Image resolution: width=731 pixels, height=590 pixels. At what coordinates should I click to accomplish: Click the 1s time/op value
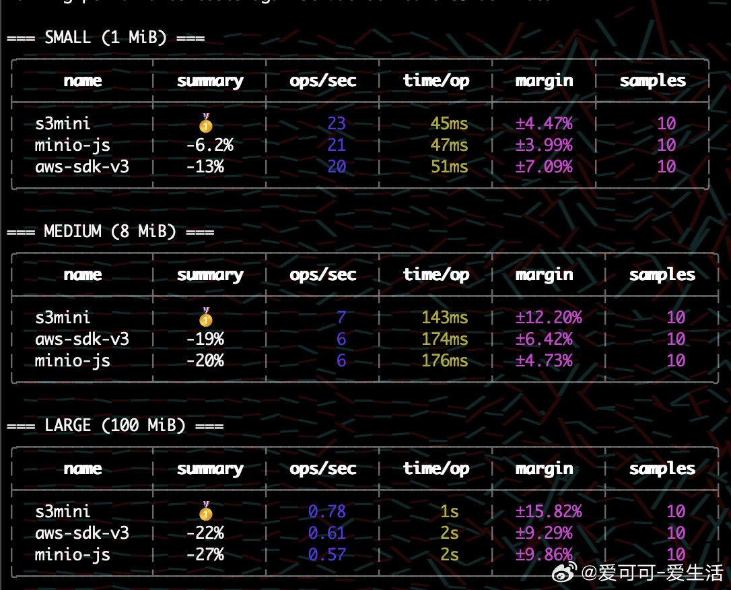(x=450, y=512)
